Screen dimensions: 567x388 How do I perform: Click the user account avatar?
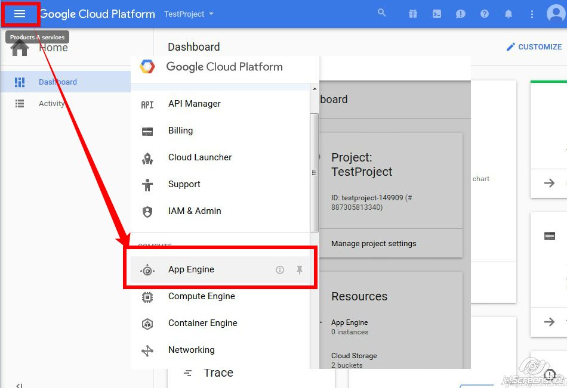click(x=556, y=14)
